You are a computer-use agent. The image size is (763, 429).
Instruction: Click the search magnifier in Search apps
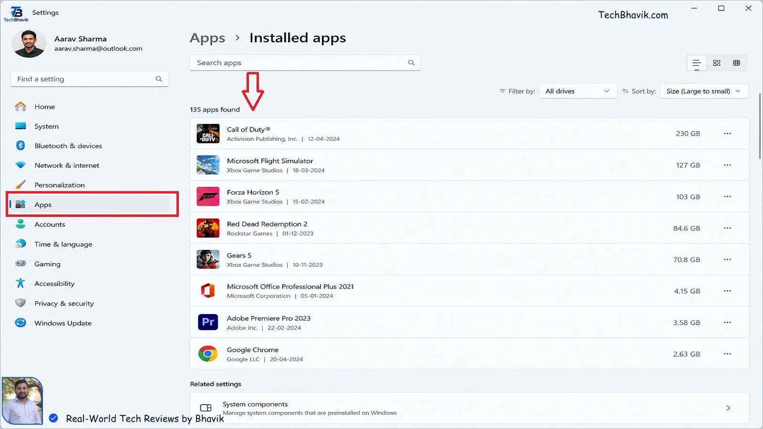coord(411,62)
